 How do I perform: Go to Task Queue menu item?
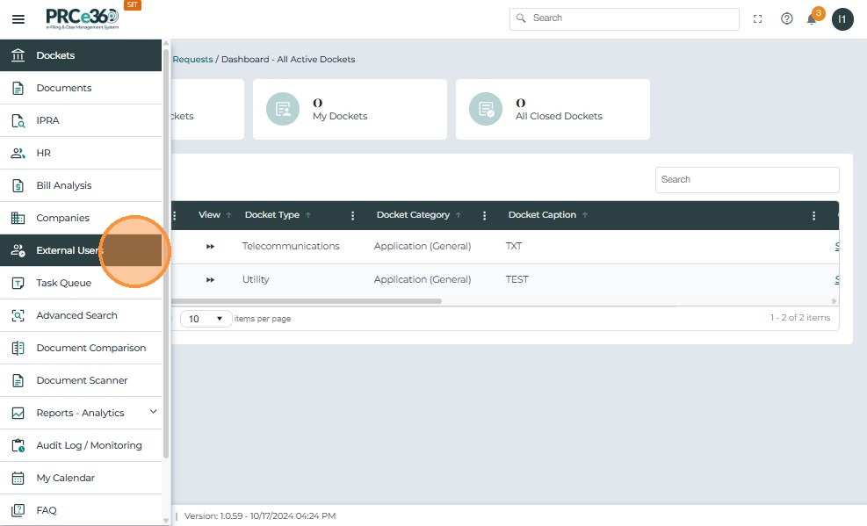[x=63, y=283]
